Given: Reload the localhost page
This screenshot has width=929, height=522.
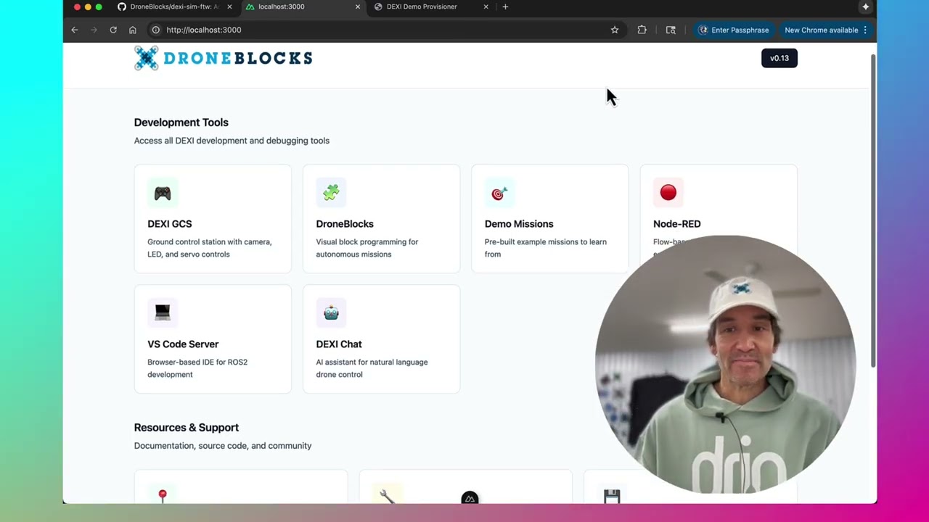Looking at the screenshot, I should point(113,30).
